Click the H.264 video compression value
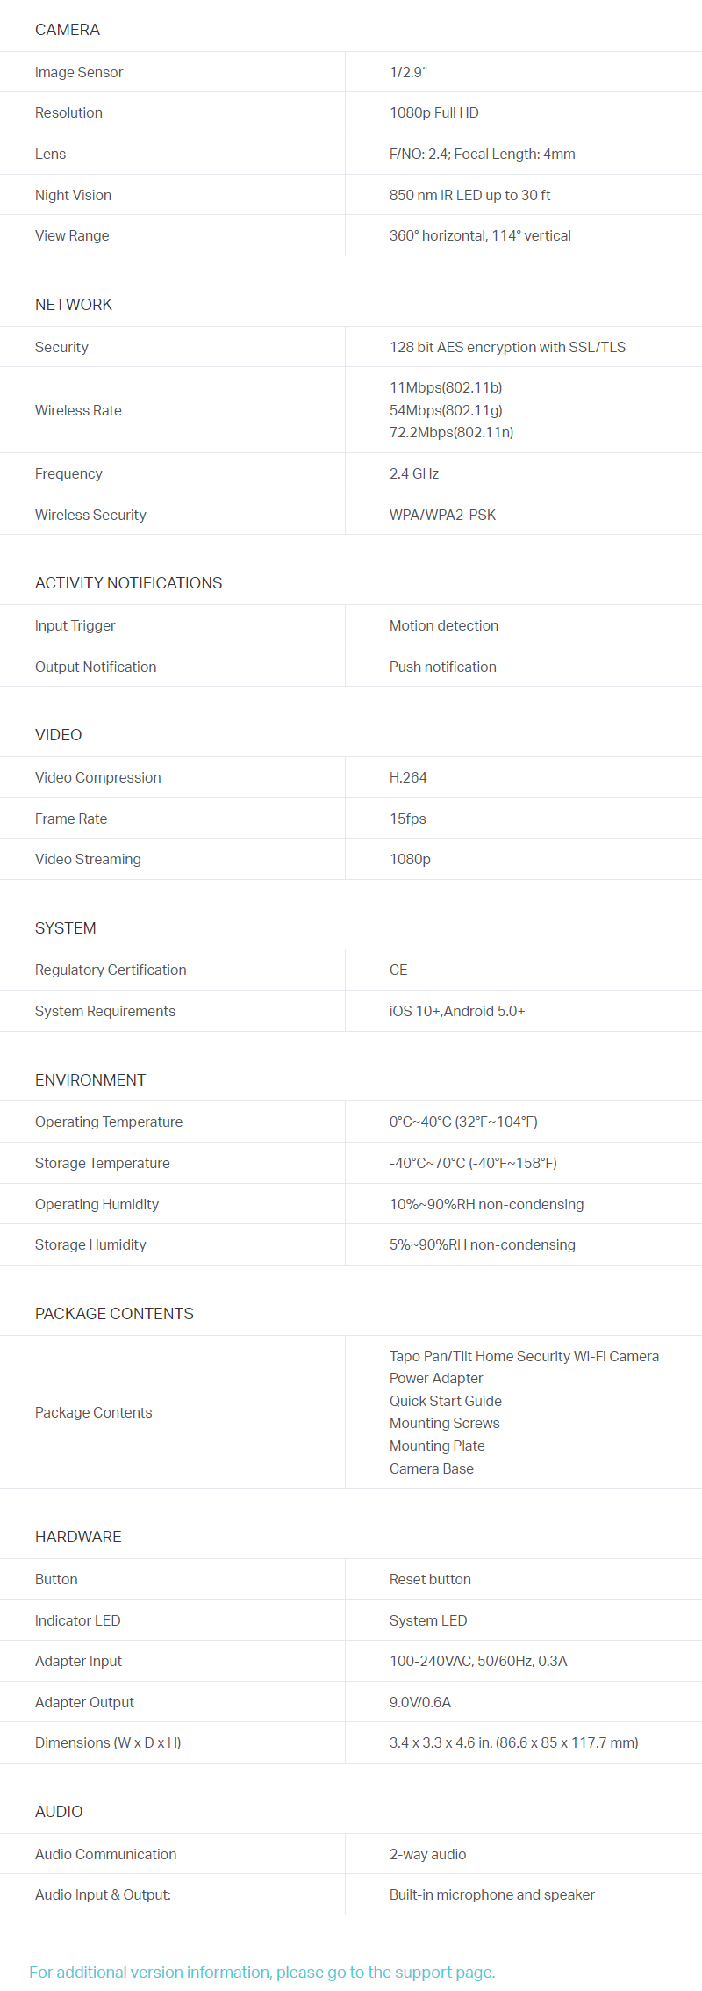Image resolution: width=702 pixels, height=1991 pixels. 408,777
